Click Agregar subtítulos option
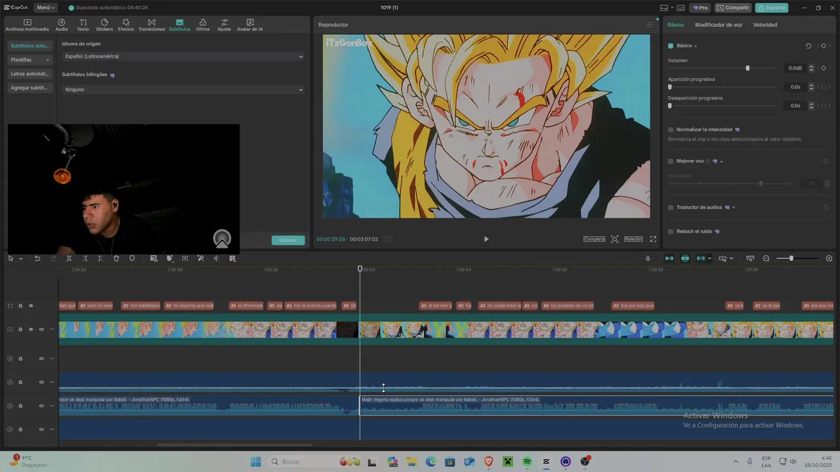This screenshot has width=840, height=472. [30, 87]
